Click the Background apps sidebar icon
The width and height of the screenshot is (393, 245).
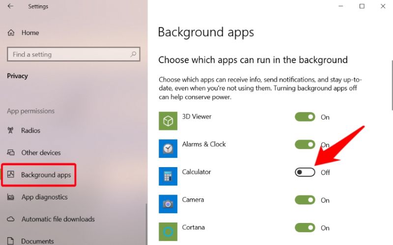(x=10, y=174)
